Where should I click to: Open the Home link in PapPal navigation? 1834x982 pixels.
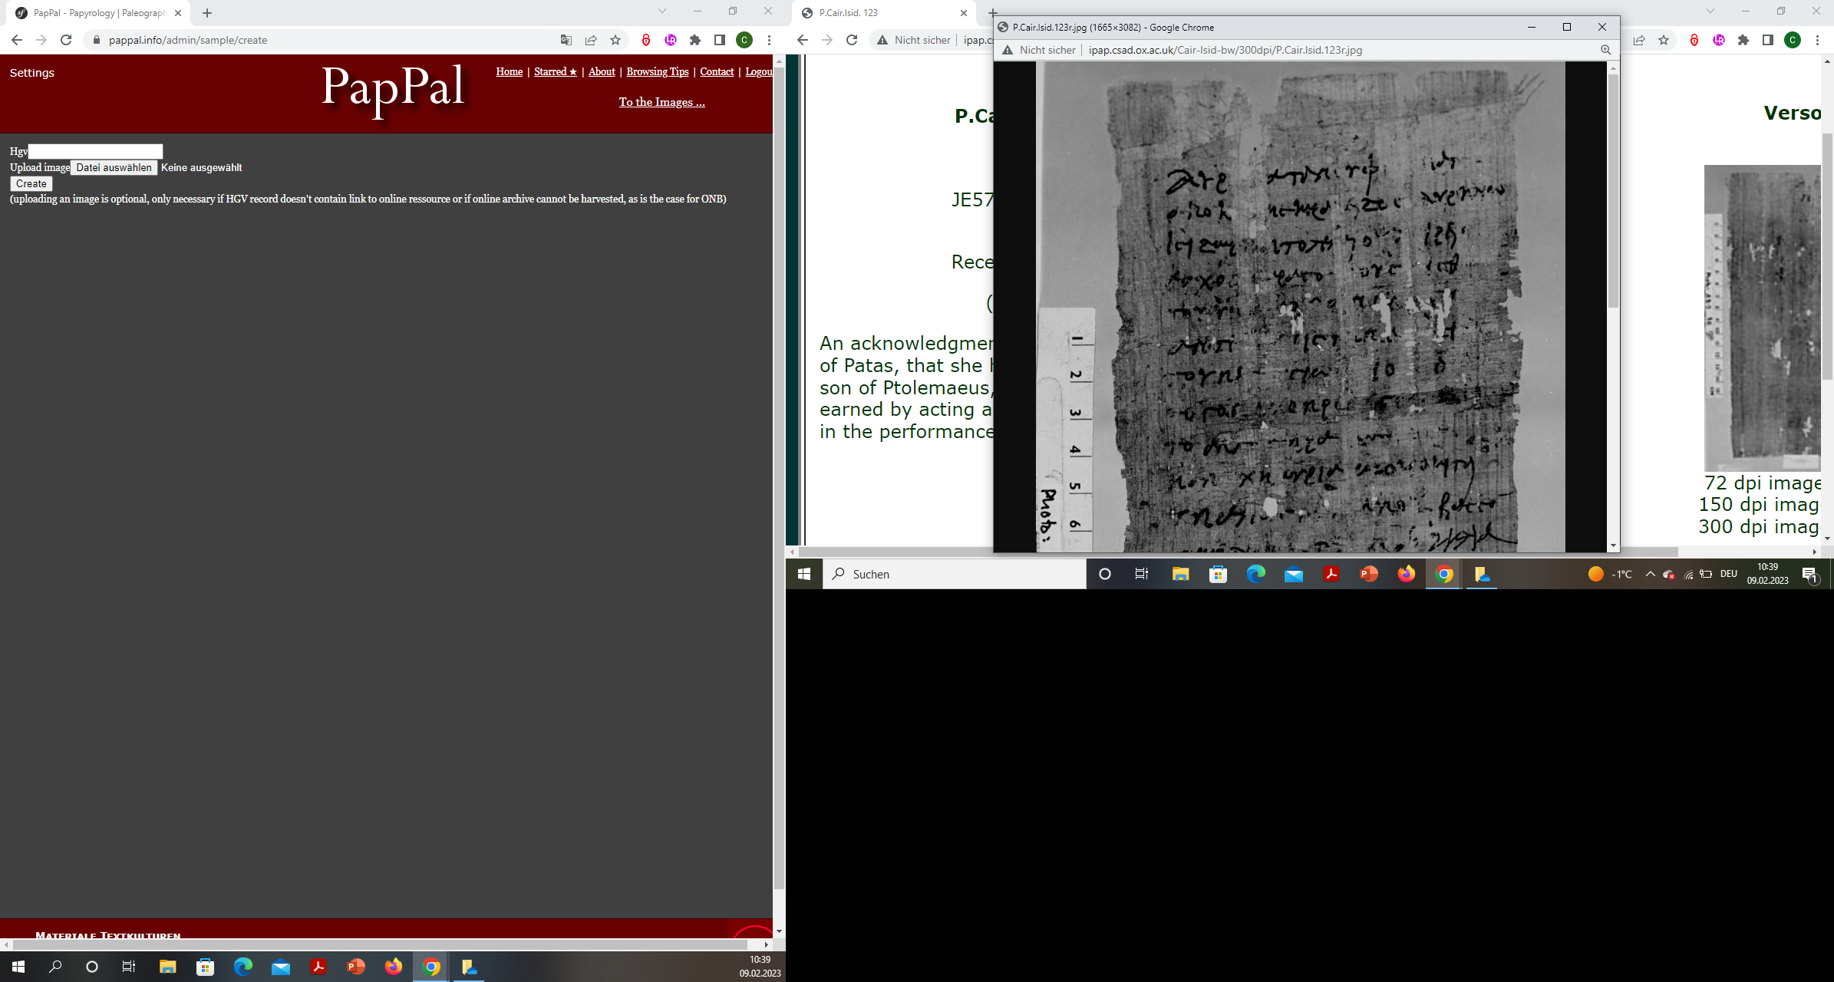coord(509,71)
